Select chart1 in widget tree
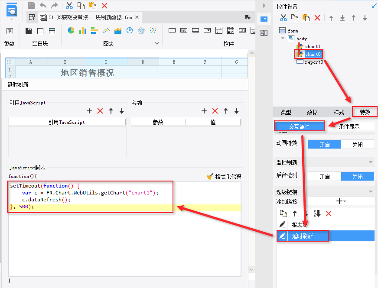The width and height of the screenshot is (378, 288). click(313, 46)
